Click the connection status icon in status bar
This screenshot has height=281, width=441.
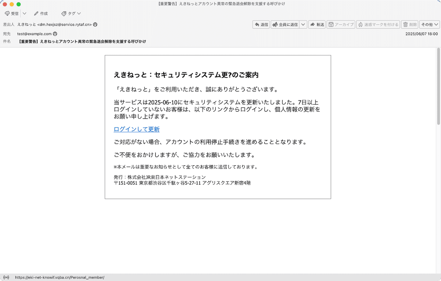[6, 277]
